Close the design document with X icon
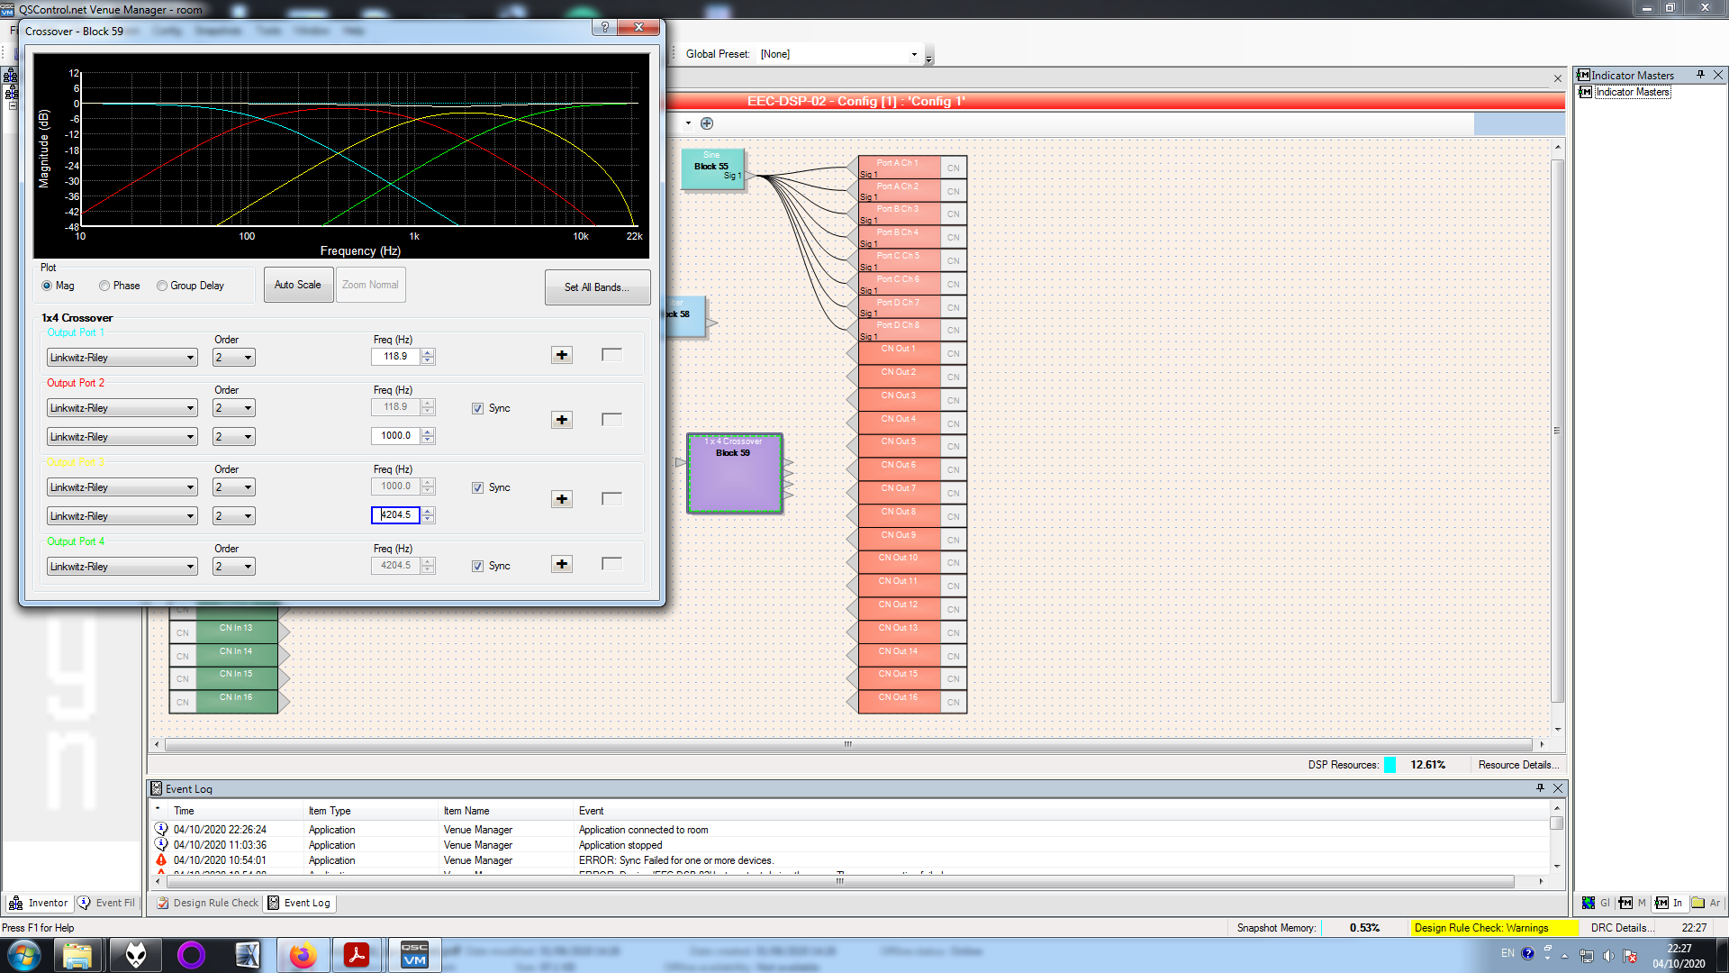Viewport: 1729px width, 973px height. pos(1558,78)
